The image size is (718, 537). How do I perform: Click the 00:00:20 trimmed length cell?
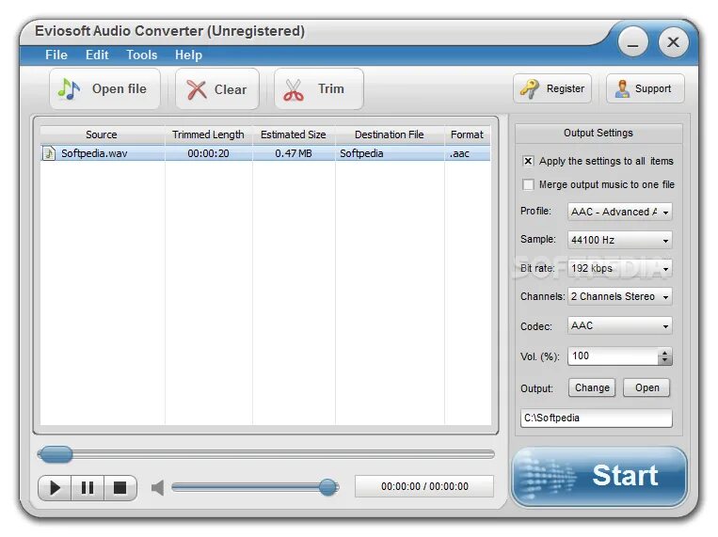pos(208,153)
